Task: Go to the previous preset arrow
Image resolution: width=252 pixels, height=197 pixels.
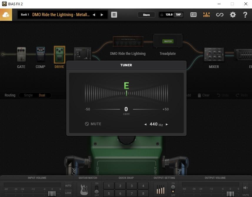Action: [x=94, y=15]
